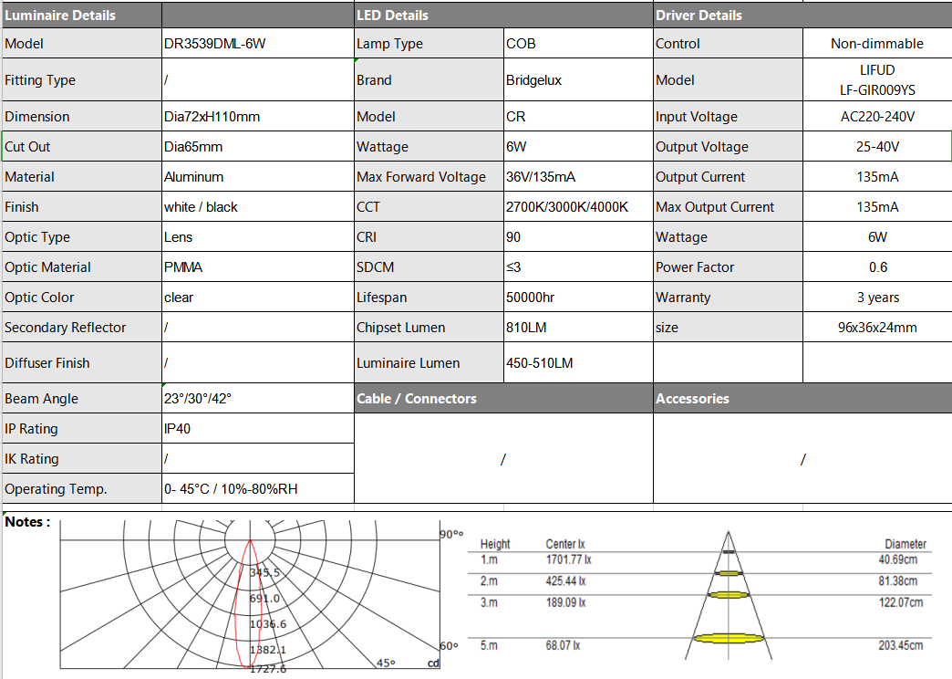The width and height of the screenshot is (952, 679).
Task: Select the 96x36x24mm size cell
Action: [877, 327]
